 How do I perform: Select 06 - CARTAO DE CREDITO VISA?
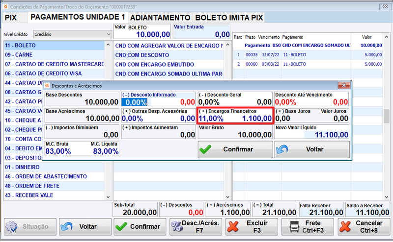tap(54, 73)
